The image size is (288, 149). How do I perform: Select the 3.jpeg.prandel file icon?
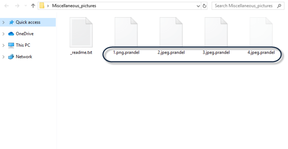(x=216, y=32)
